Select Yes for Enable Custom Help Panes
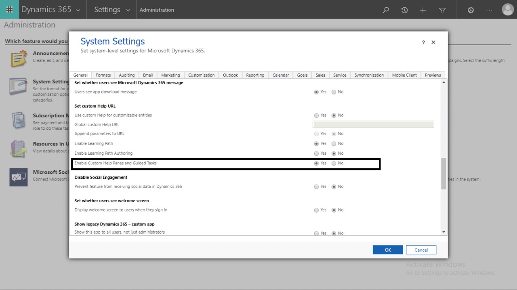The height and width of the screenshot is (290, 517). point(316,163)
